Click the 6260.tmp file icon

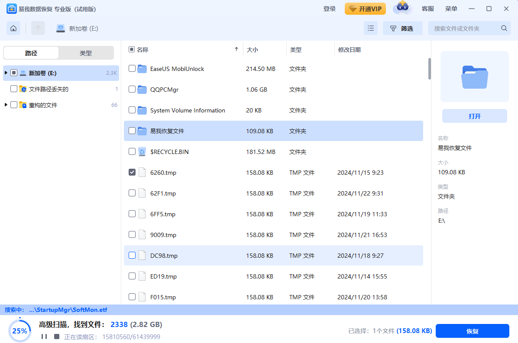pyautogui.click(x=142, y=173)
